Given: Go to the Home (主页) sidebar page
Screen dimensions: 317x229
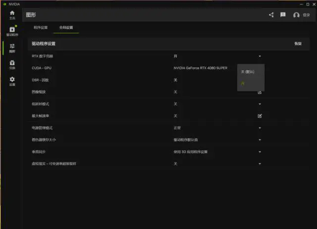Looking at the screenshot, I should coord(12,15).
